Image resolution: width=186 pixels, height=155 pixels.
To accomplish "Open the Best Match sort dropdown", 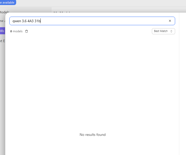I will [x=163, y=31].
